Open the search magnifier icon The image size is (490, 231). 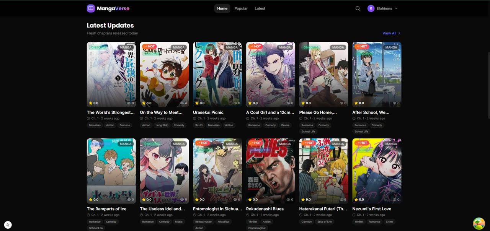click(x=358, y=8)
